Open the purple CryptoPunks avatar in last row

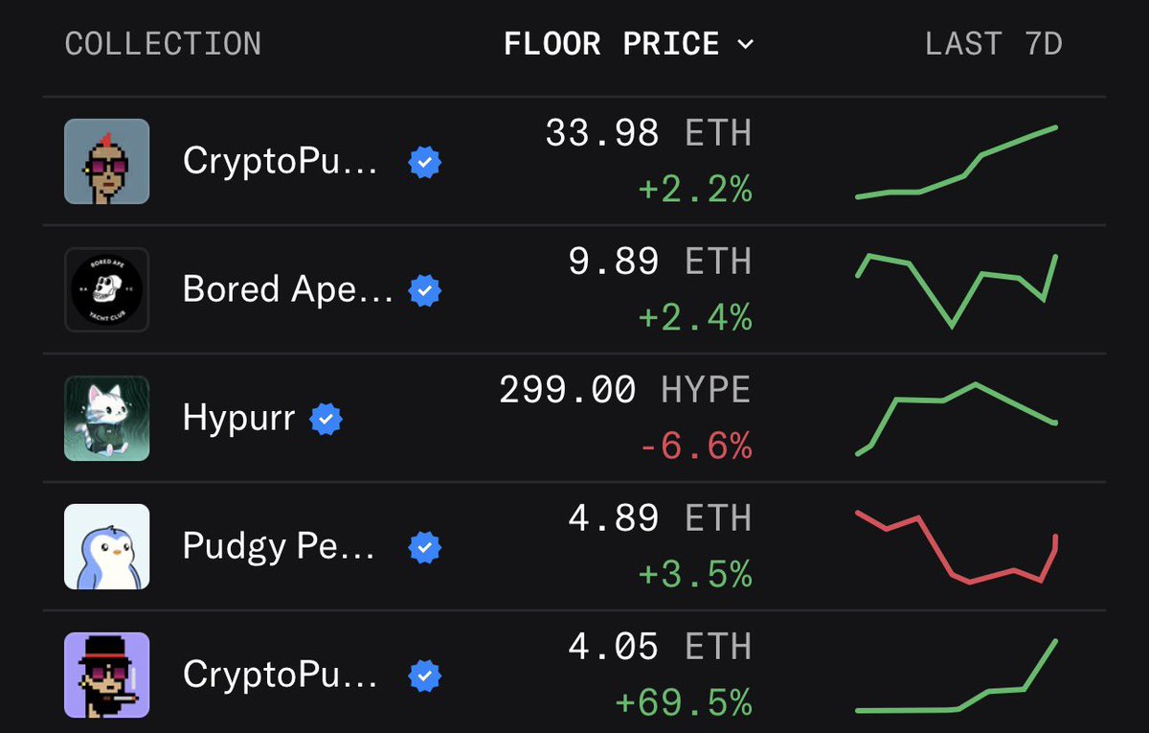point(106,675)
